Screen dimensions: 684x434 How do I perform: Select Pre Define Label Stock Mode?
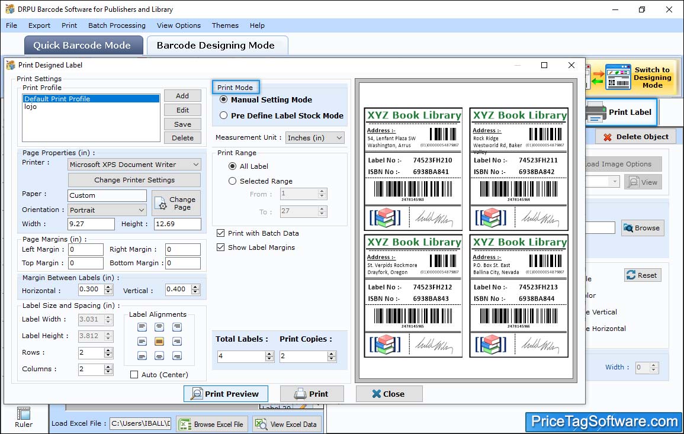tap(224, 115)
